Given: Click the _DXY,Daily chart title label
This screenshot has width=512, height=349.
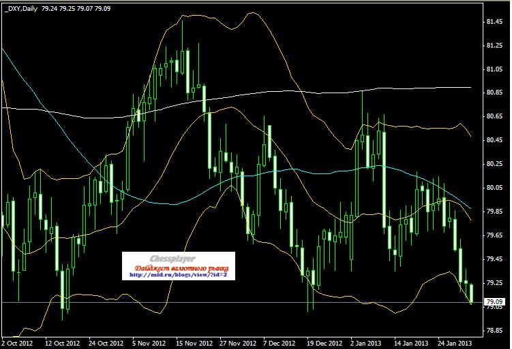Looking at the screenshot, I should coord(20,8).
